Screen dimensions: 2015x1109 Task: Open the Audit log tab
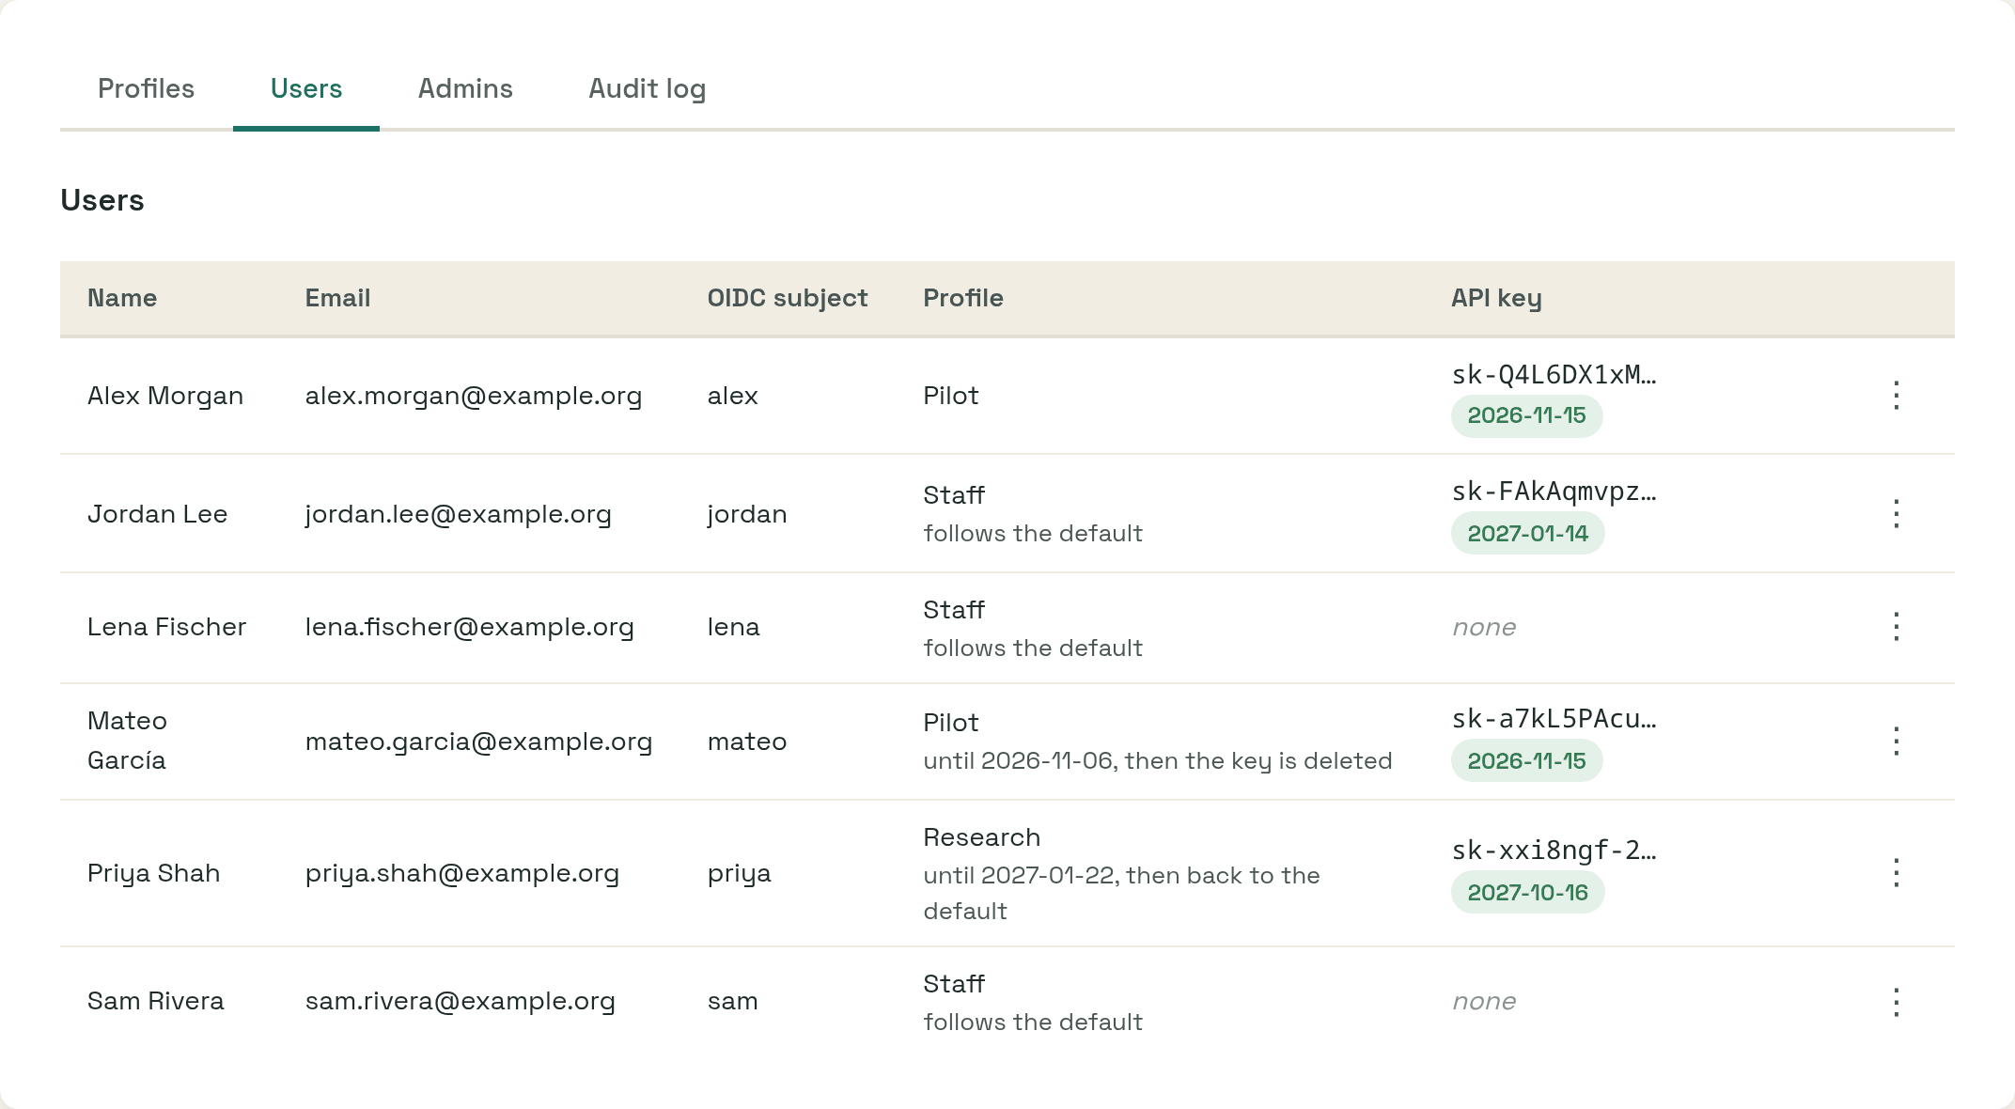click(647, 88)
